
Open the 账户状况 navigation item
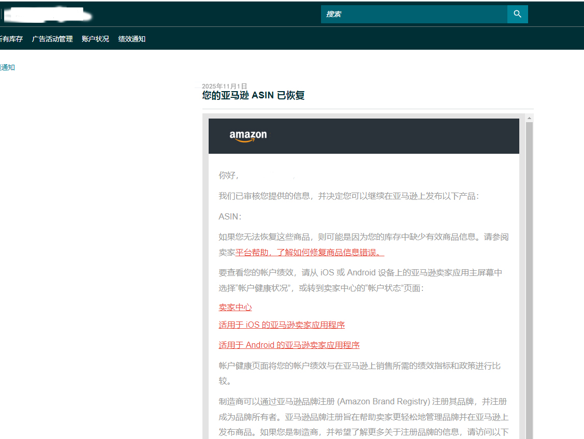(95, 39)
